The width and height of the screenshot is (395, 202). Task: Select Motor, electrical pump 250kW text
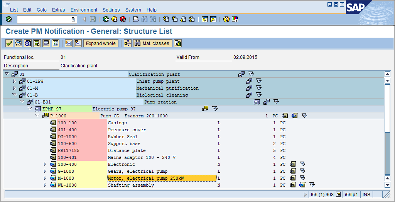[146, 178]
